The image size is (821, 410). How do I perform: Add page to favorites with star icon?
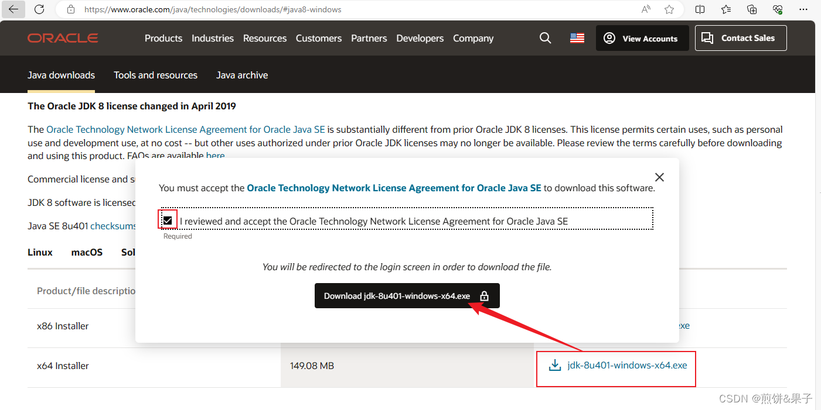point(669,9)
